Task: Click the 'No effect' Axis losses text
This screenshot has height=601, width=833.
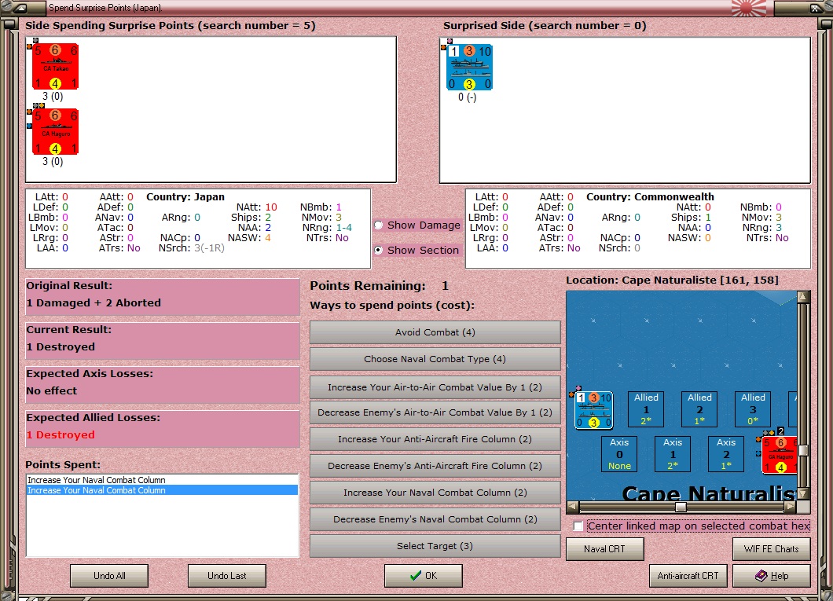Action: pos(52,390)
